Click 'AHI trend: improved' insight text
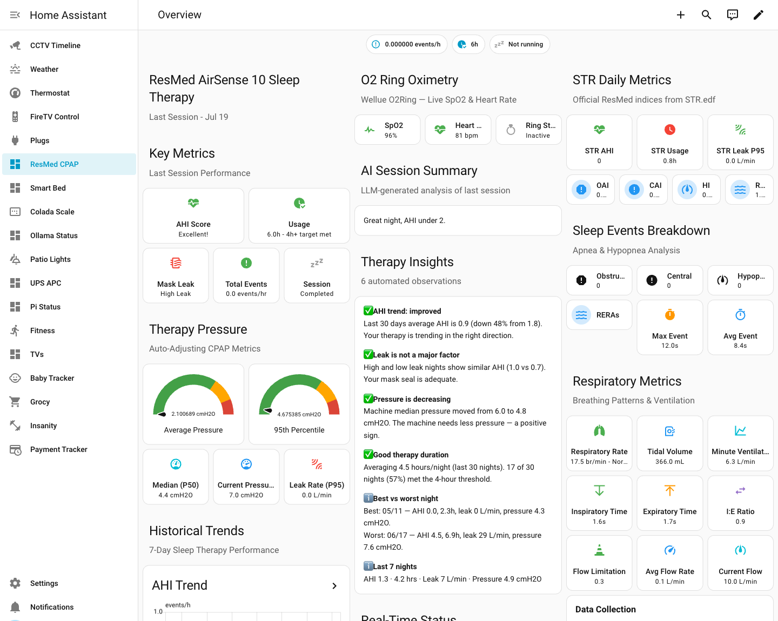This screenshot has width=778, height=621. coord(407,311)
